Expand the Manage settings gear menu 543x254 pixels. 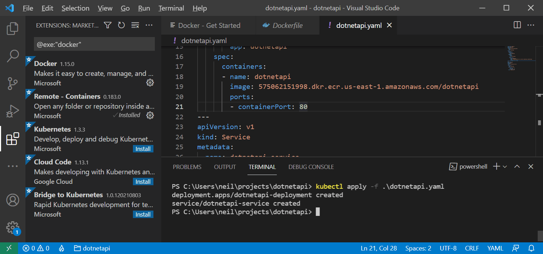click(x=13, y=227)
